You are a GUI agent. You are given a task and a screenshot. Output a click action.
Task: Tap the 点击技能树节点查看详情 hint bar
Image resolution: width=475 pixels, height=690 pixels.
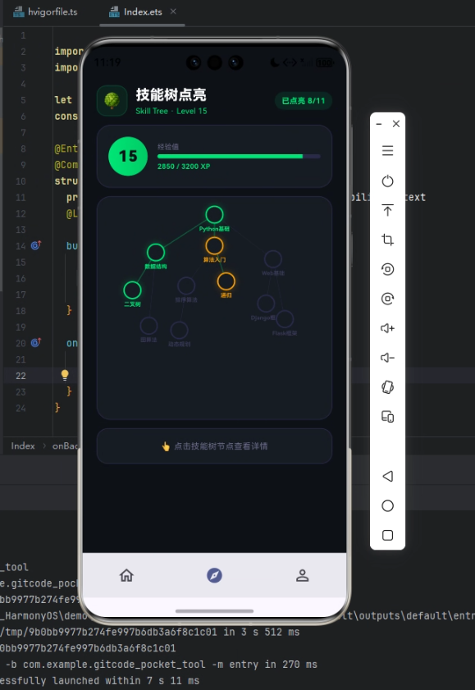(x=214, y=446)
